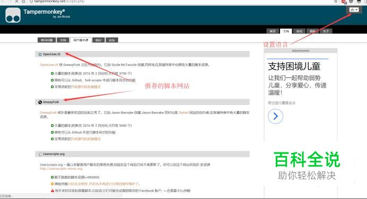
Task: Click the 'by Jan Biniok' text
Action: [x=62, y=16]
